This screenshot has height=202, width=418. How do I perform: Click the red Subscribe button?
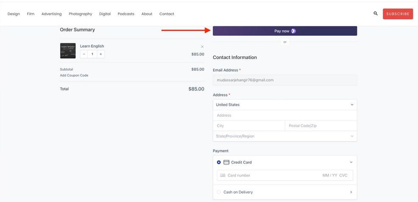398,14
